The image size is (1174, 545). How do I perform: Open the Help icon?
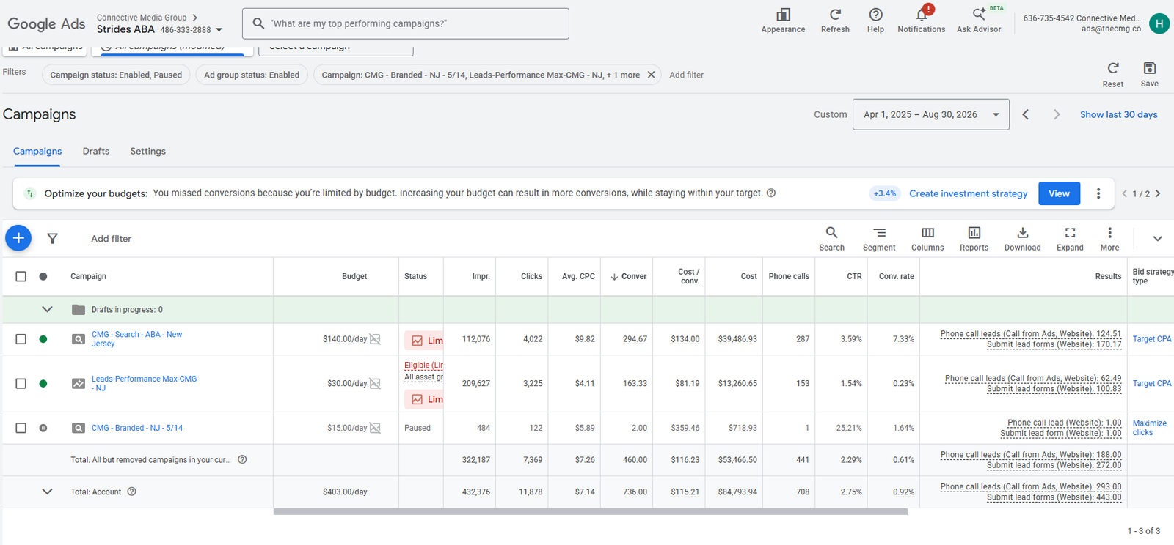(875, 15)
